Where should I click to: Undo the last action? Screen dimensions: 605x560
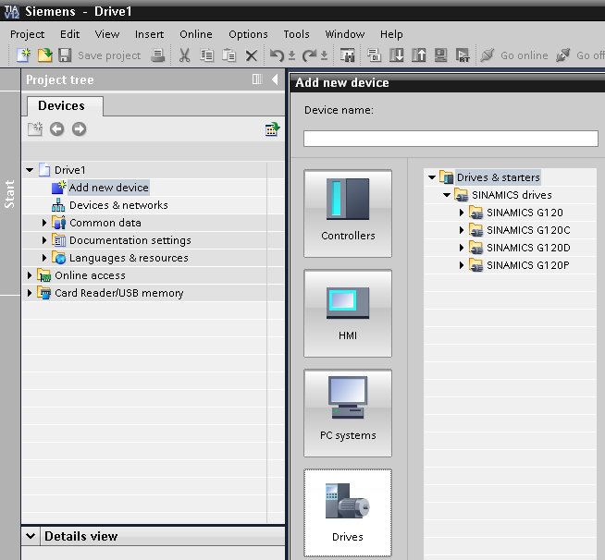pos(277,55)
